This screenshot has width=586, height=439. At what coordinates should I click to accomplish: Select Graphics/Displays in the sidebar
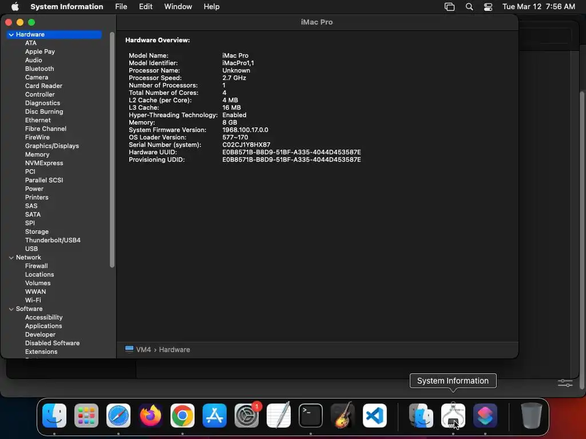[52, 146]
